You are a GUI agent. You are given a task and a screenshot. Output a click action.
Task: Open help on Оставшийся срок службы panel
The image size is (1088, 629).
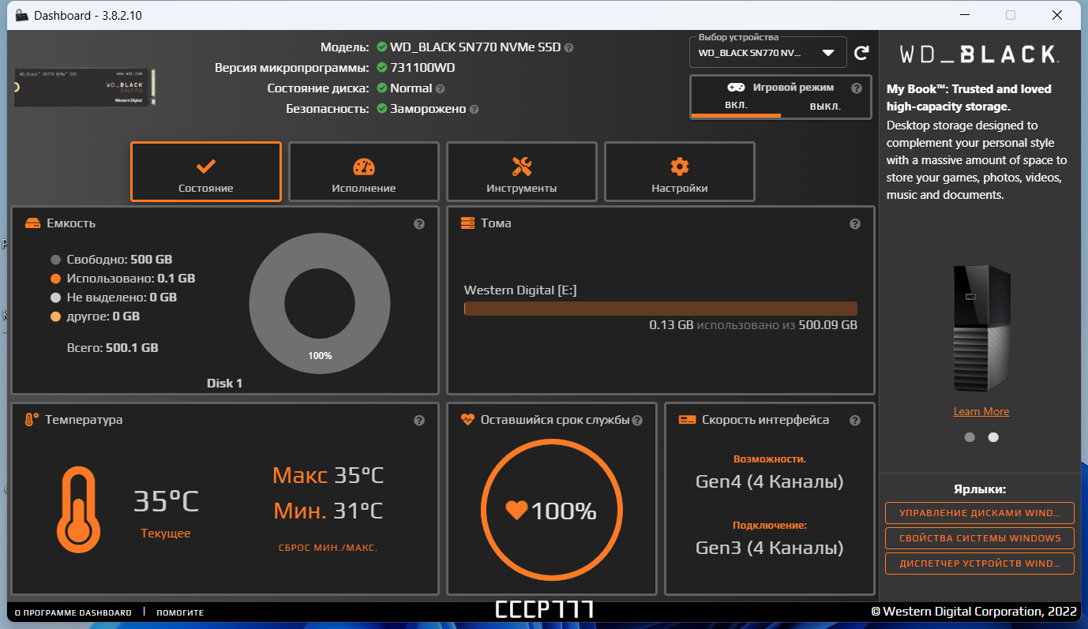pyautogui.click(x=636, y=420)
